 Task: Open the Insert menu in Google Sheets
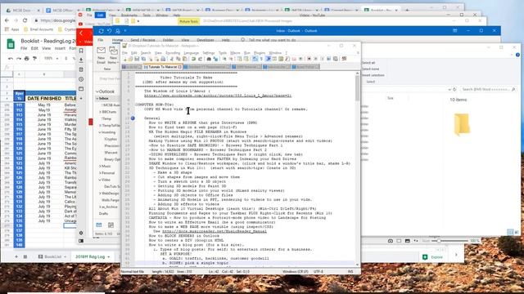(x=60, y=48)
